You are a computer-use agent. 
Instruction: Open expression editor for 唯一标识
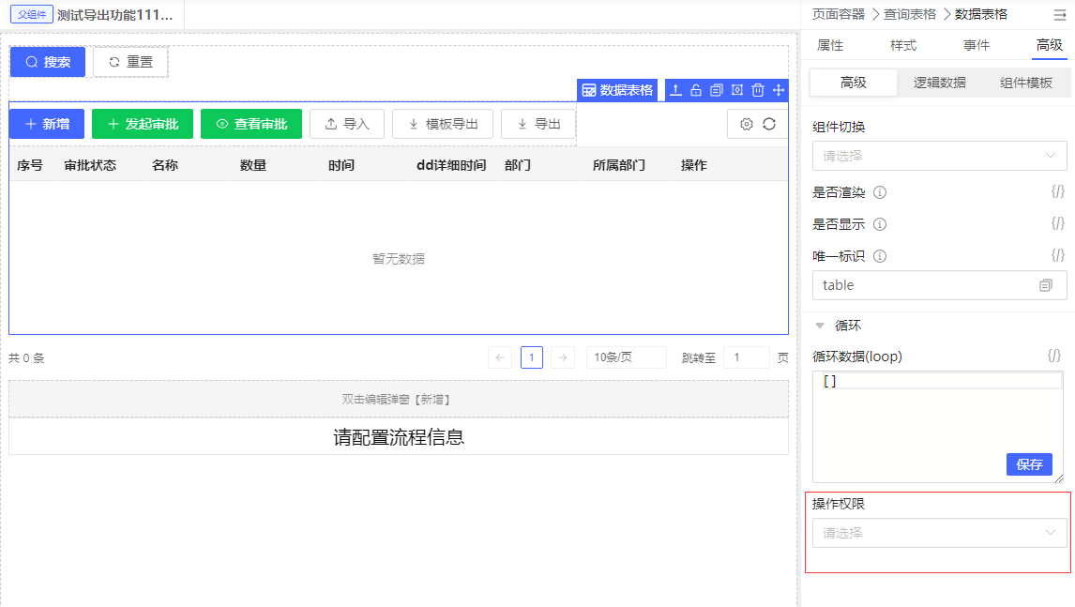pyautogui.click(x=1058, y=255)
